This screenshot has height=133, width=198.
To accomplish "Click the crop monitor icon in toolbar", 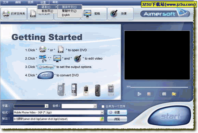I will [x=87, y=14].
